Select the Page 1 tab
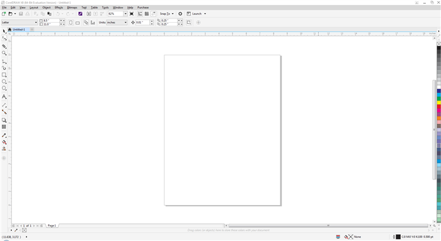Image resolution: width=441 pixels, height=241 pixels. [52, 225]
